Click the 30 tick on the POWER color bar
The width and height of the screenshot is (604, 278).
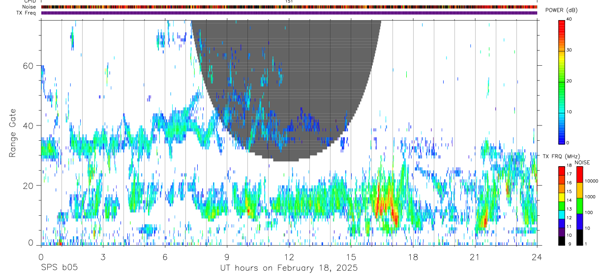[x=569, y=50]
